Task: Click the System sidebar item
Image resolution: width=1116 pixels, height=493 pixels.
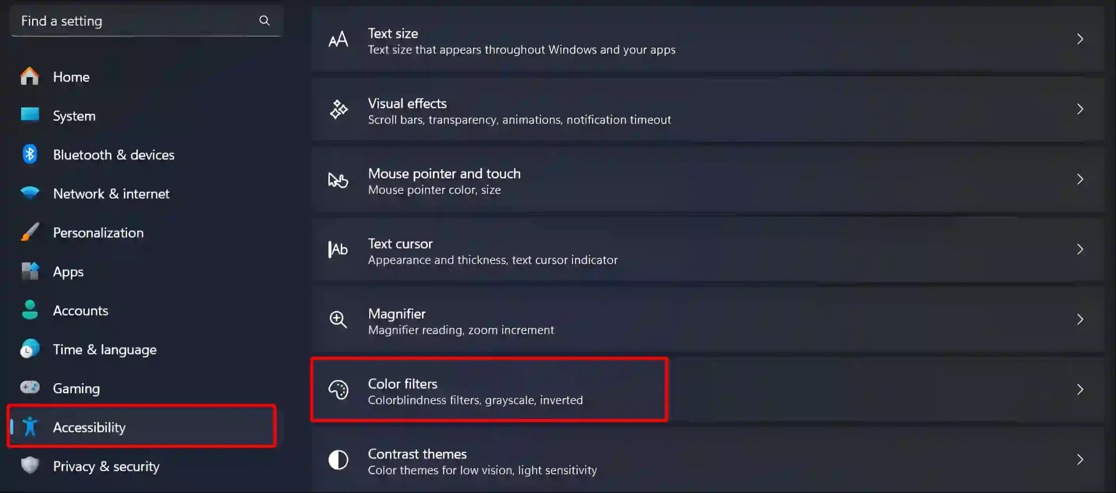Action: pyautogui.click(x=75, y=115)
